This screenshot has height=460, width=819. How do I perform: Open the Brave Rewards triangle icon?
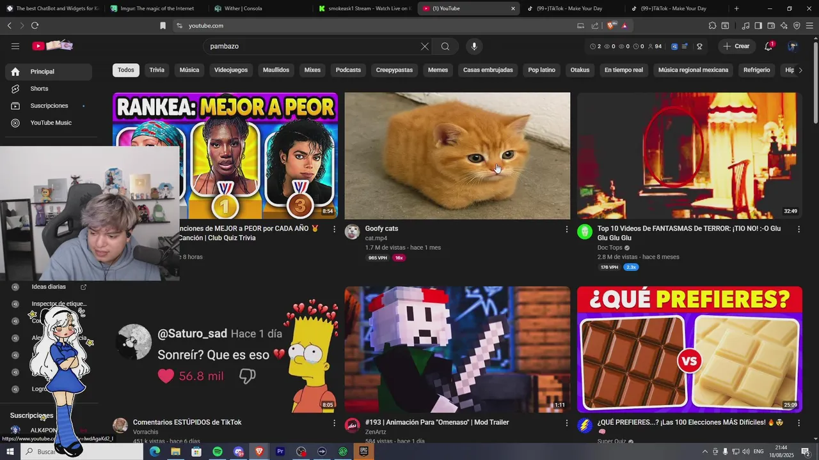[x=624, y=26]
